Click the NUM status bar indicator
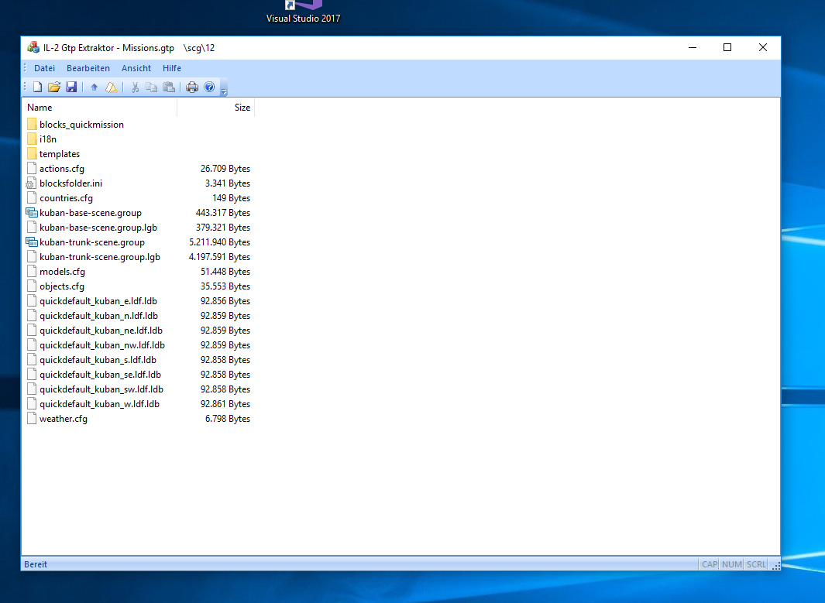The image size is (825, 603). point(732,564)
